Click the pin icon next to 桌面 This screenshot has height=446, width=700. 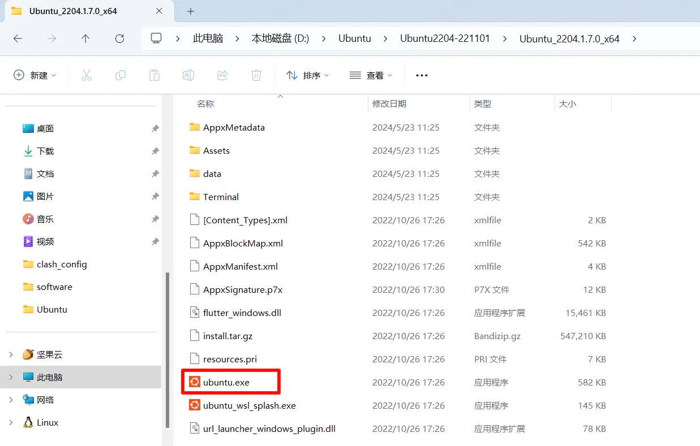click(x=155, y=129)
